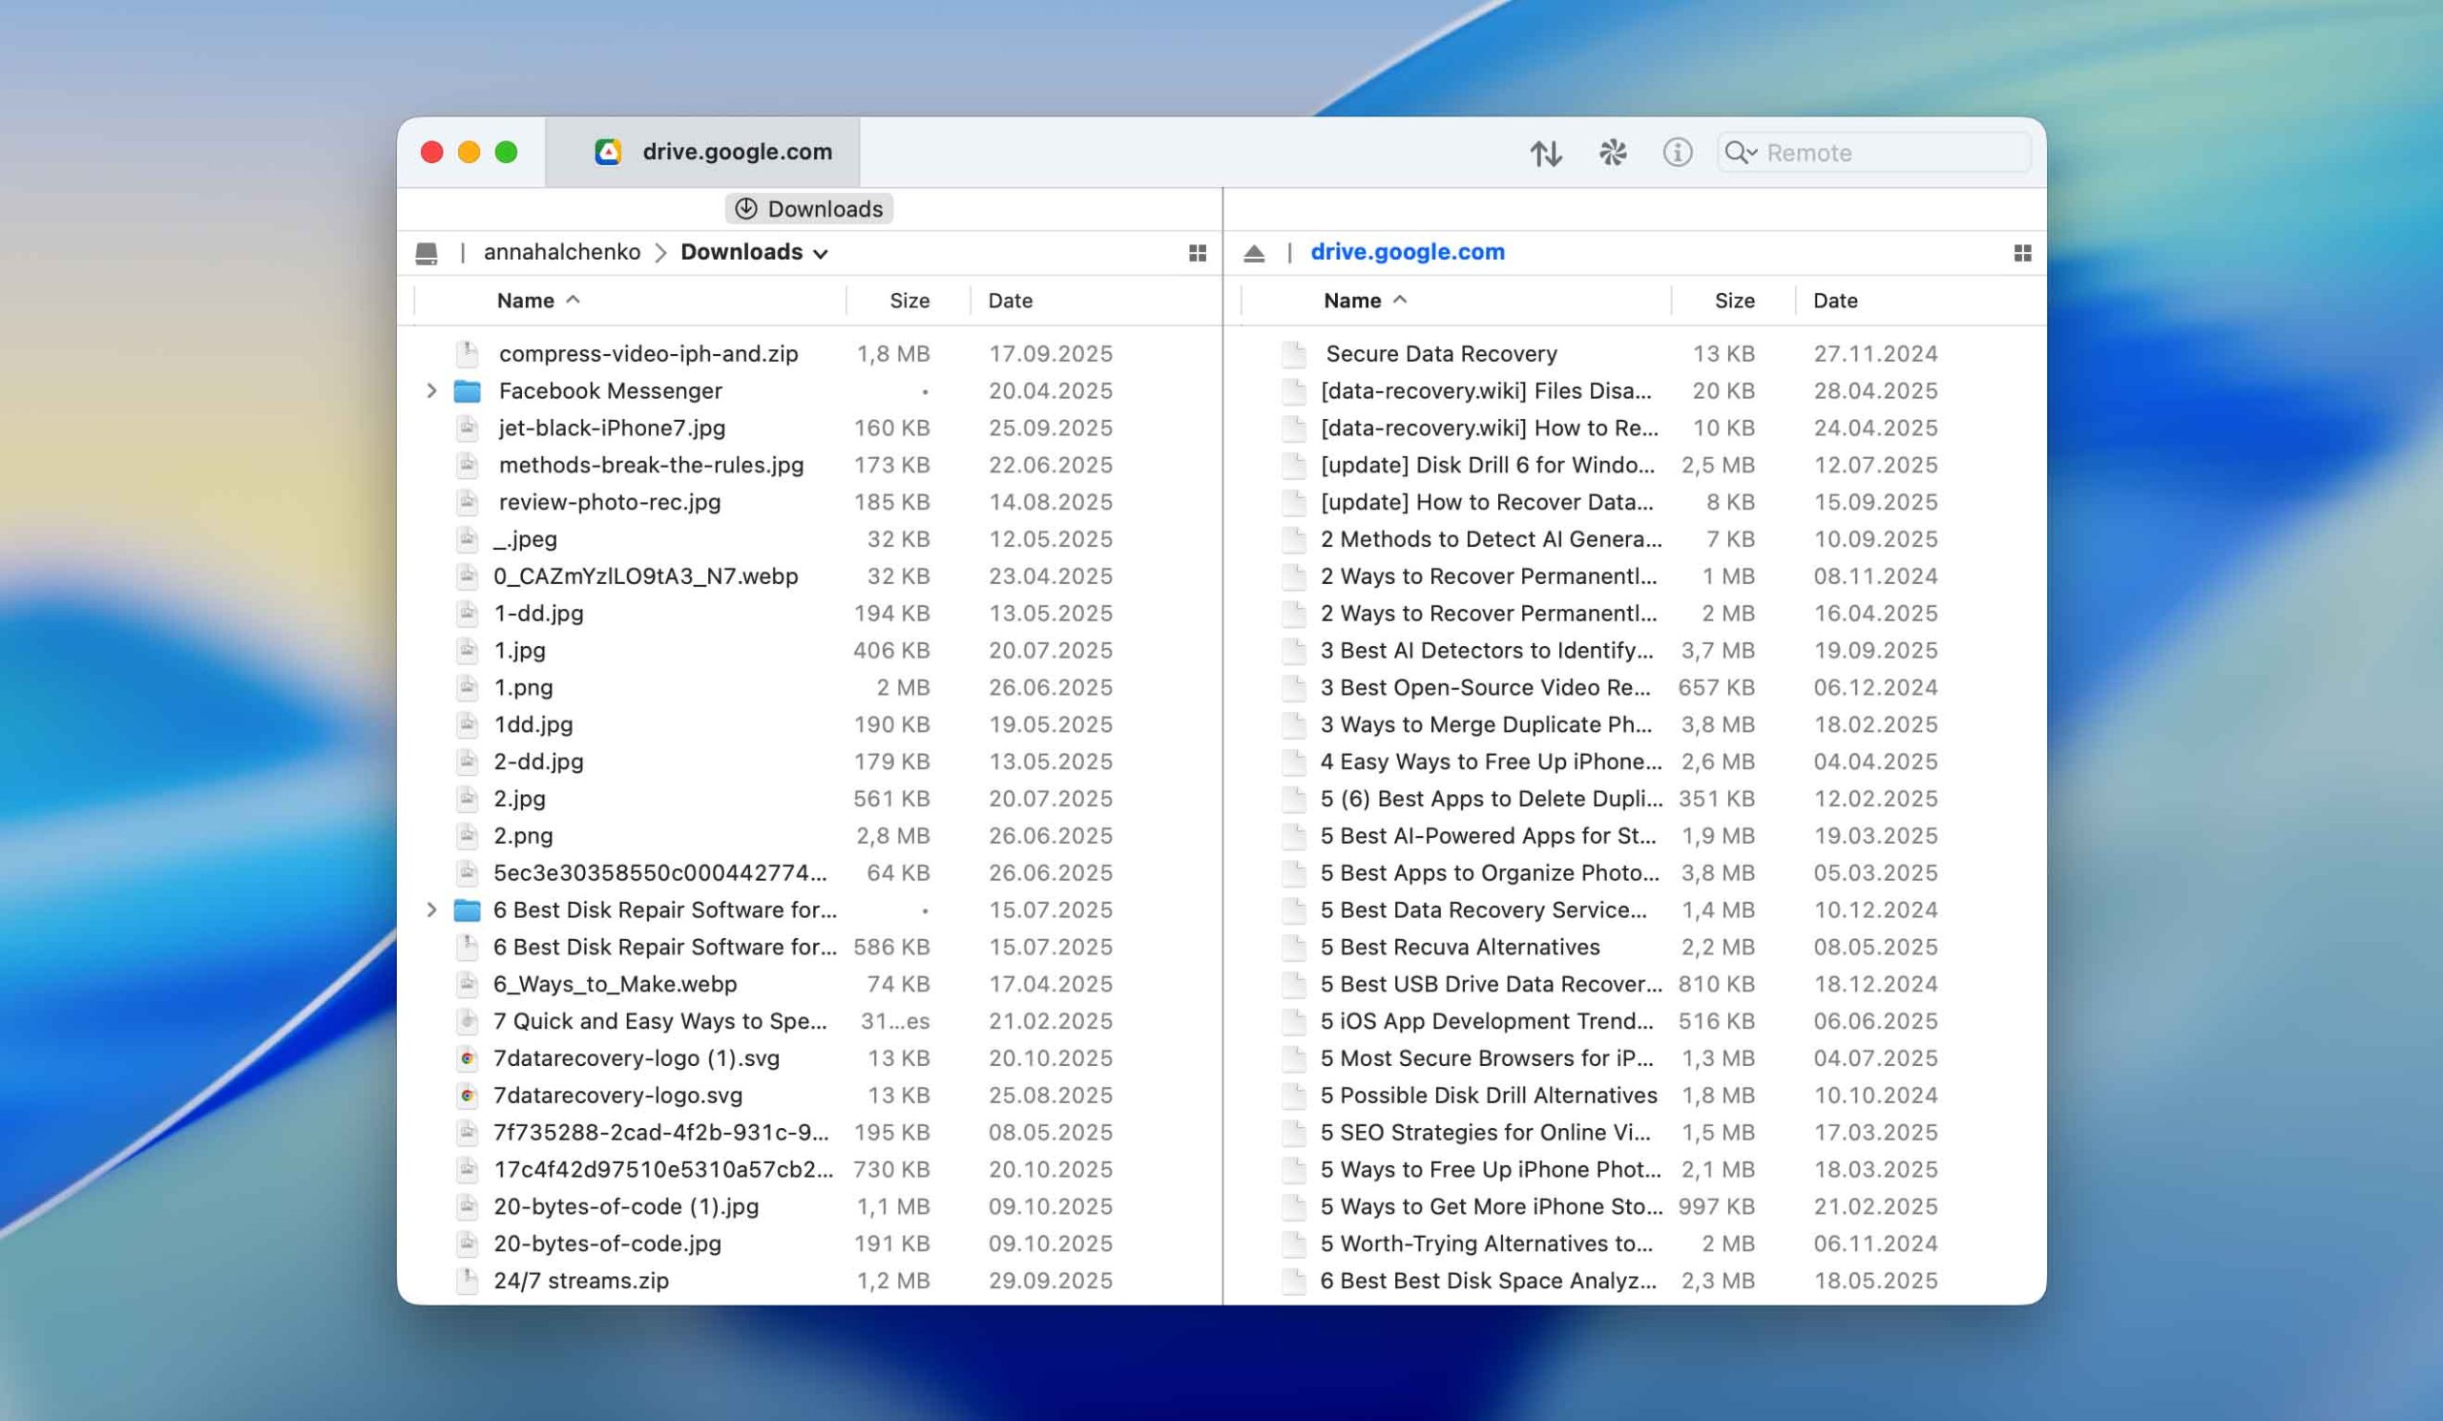Click the eject icon beside drive.google.com
This screenshot has height=1421, width=2443.
coord(1254,253)
